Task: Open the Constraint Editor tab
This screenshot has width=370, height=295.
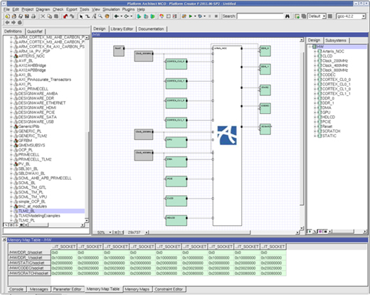Action: 169,289
